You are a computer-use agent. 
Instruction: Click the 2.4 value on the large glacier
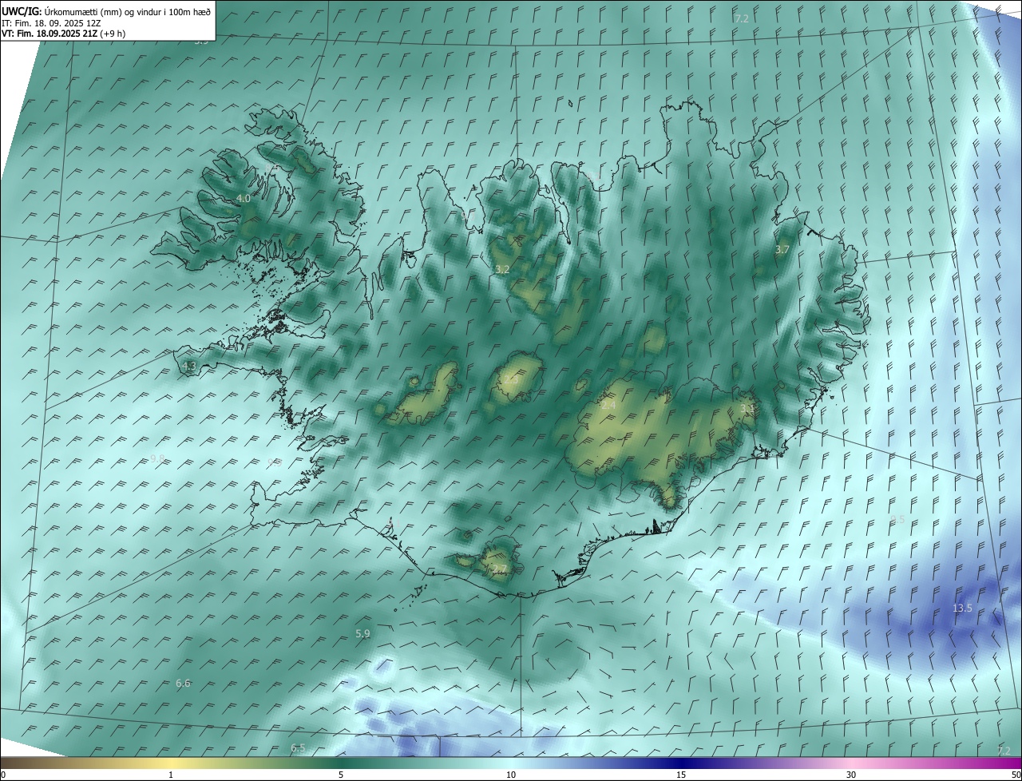(608, 406)
